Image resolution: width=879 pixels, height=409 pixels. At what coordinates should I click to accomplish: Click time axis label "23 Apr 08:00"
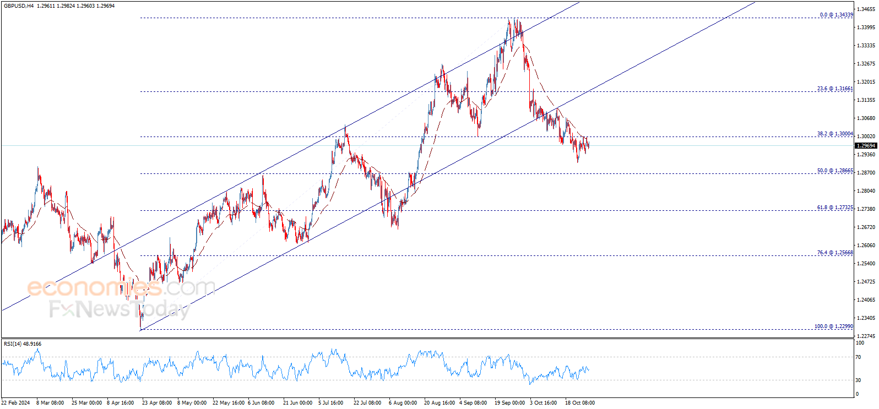coord(157,403)
